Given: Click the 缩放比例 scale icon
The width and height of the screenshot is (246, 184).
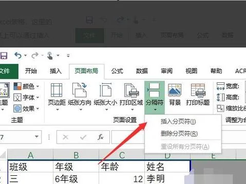Looking at the screenshot, I should click(x=220, y=108).
